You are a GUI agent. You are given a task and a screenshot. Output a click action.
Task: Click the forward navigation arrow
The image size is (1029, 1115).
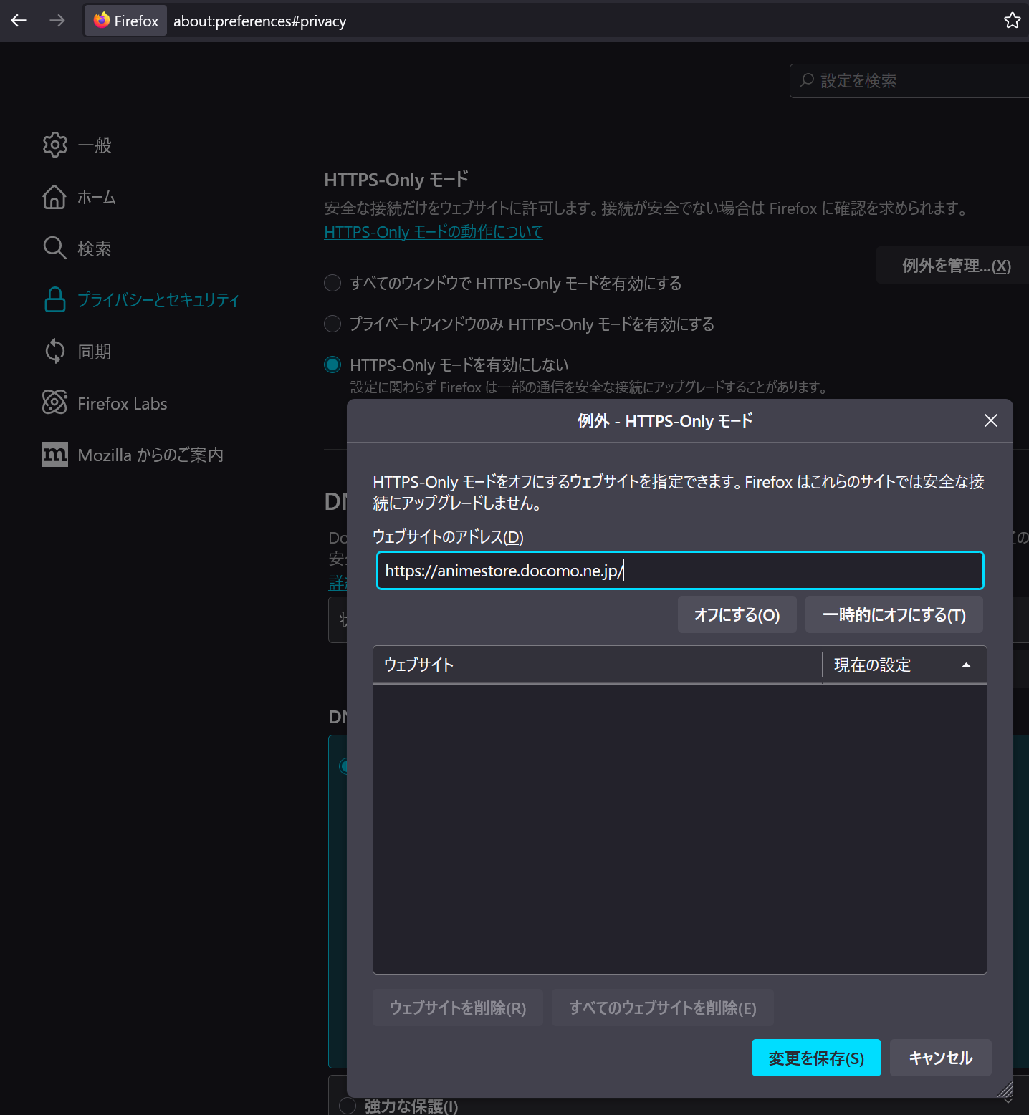(57, 21)
